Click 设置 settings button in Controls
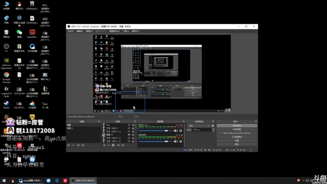This screenshot has height=184, width=327. click(237, 141)
